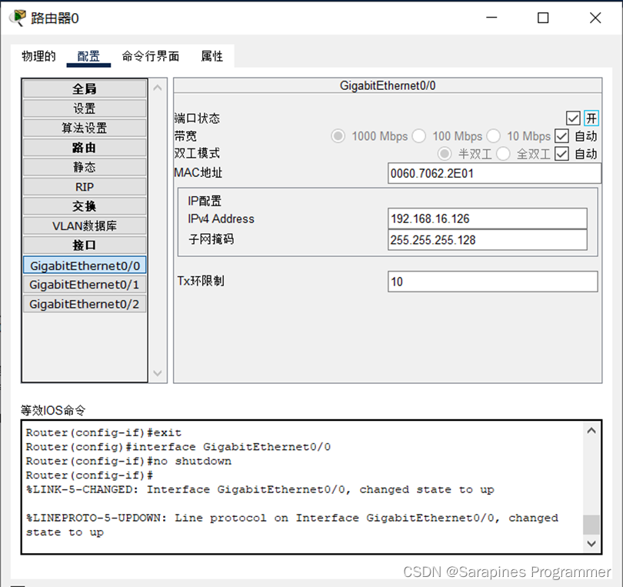Click the 路由 section header

(x=85, y=148)
